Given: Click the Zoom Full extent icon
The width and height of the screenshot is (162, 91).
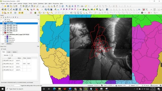Looking at the screenshot, I should click(x=32, y=6).
